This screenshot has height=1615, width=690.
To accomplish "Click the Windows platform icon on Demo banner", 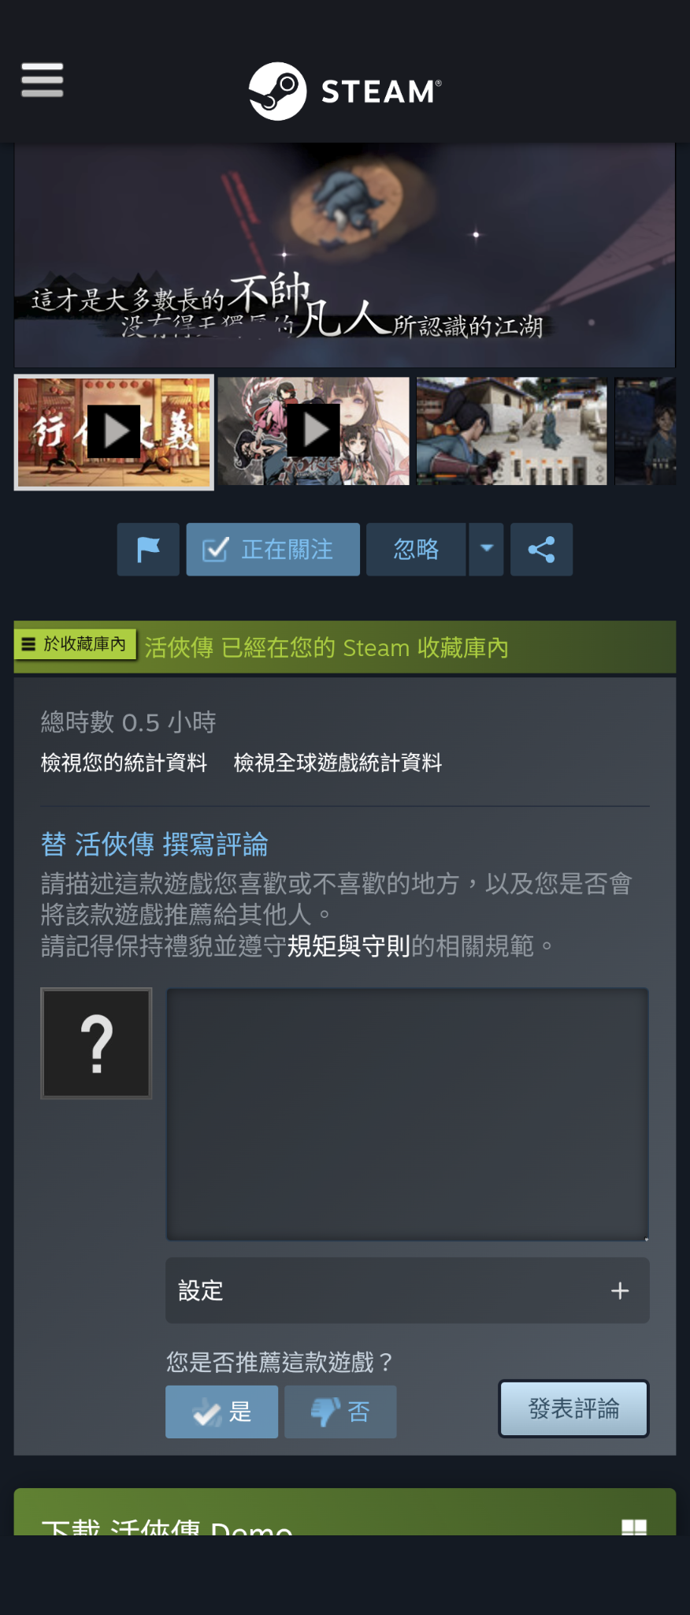I will [x=634, y=1527].
